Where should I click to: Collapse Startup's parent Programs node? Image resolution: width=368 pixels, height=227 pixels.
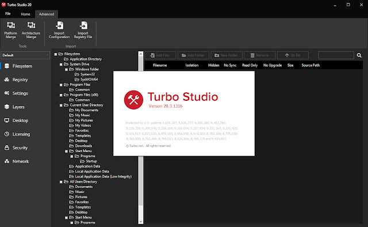tap(72, 157)
